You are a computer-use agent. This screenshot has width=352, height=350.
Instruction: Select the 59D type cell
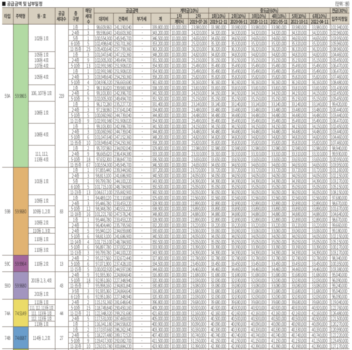coord(8,285)
